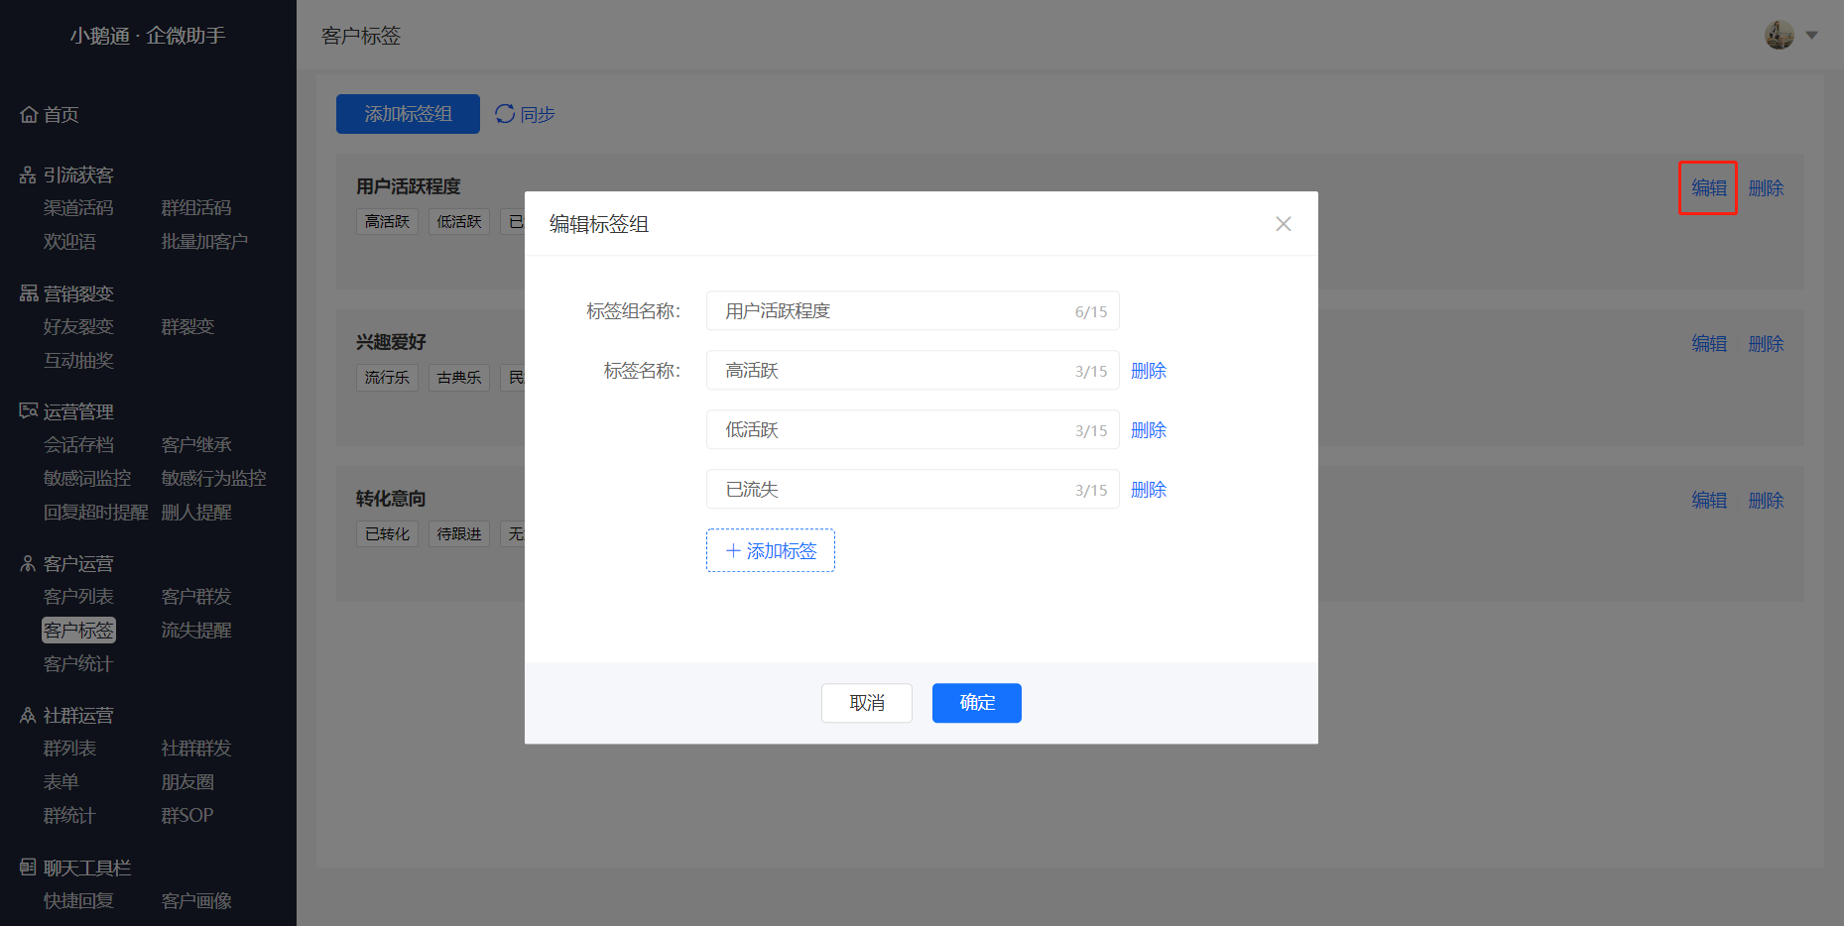Click the 确定 button
Viewport: 1844px width, 926px height.
click(977, 703)
